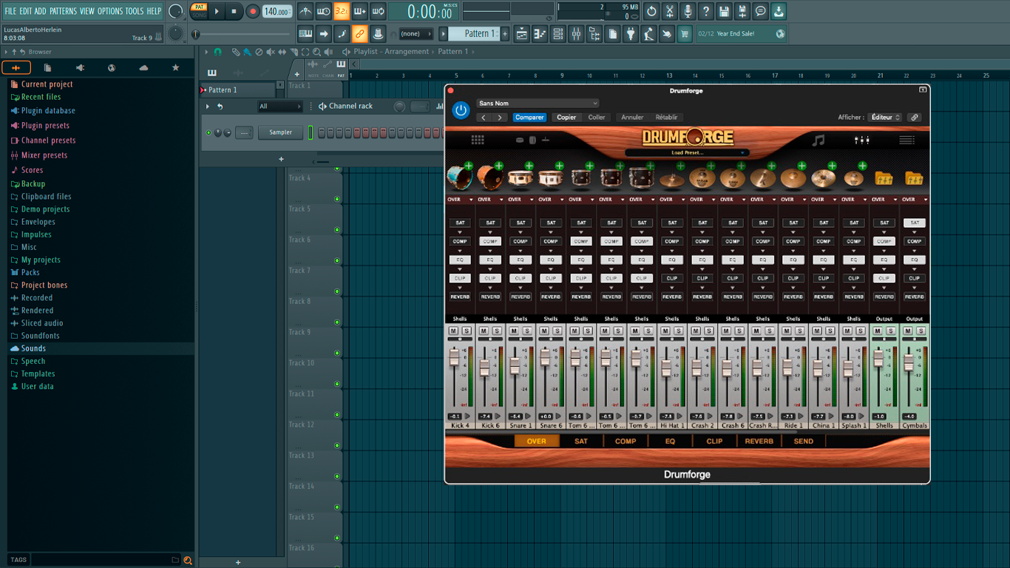
Task: Click the Drumforge link chain icon
Action: click(x=915, y=118)
